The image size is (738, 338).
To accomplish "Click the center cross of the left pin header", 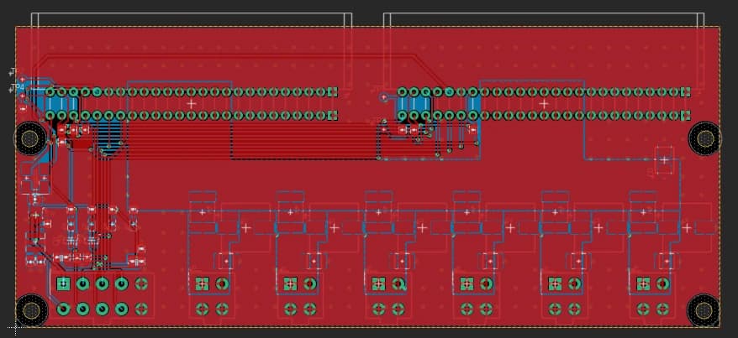I will pyautogui.click(x=191, y=104).
